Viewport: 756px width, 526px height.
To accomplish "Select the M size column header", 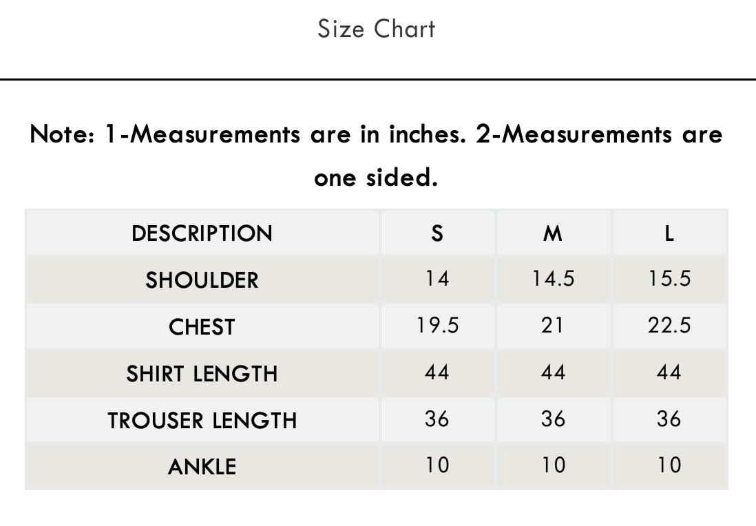I will pyautogui.click(x=552, y=233).
